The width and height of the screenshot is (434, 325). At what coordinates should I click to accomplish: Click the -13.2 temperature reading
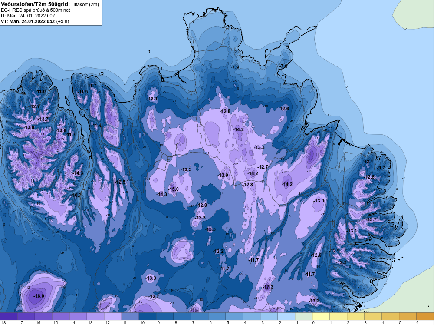pyautogui.click(x=314, y=301)
